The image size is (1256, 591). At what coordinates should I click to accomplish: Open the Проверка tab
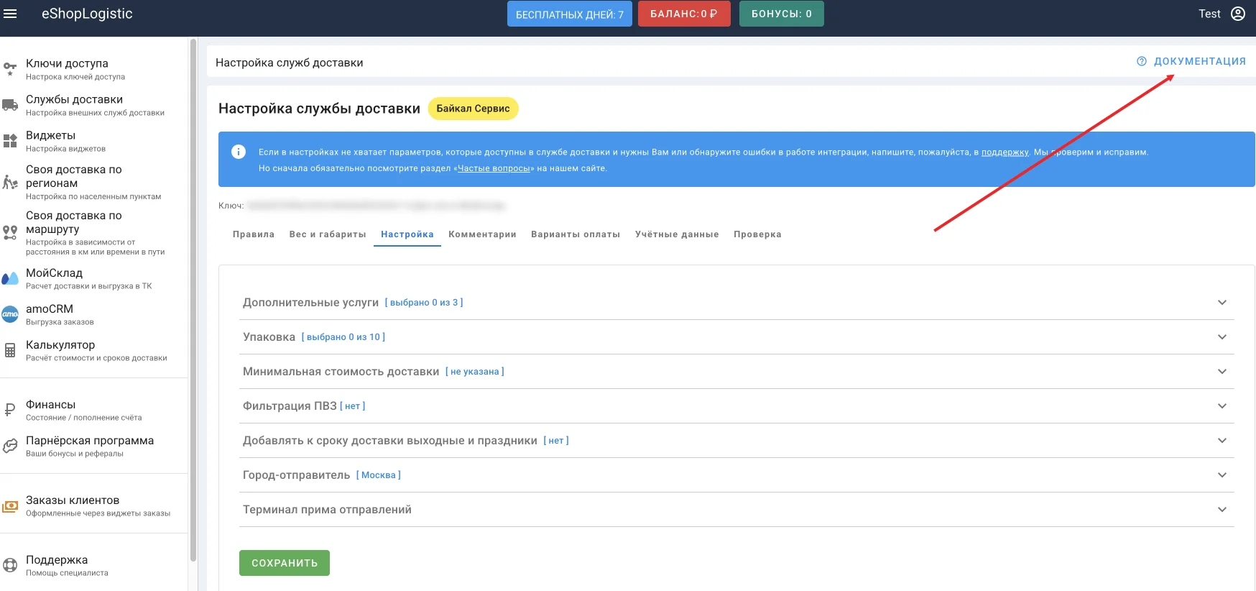(757, 234)
